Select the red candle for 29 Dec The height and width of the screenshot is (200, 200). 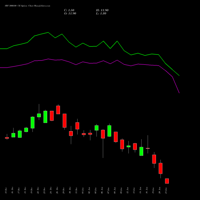coord(64,121)
